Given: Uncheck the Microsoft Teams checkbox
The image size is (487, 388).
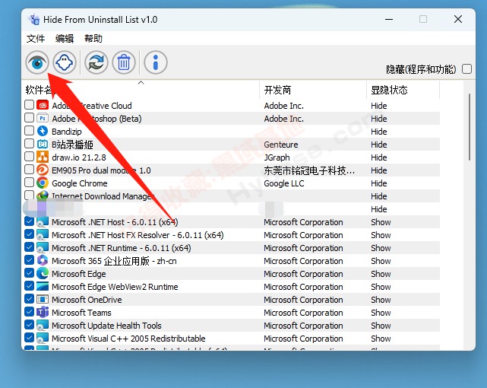Looking at the screenshot, I should (29, 311).
